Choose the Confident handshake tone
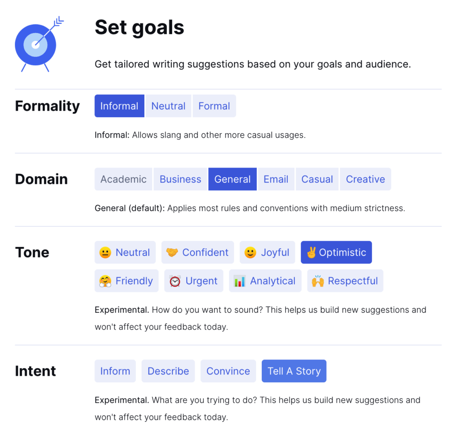Screen dimensions: 452x430 point(197,252)
